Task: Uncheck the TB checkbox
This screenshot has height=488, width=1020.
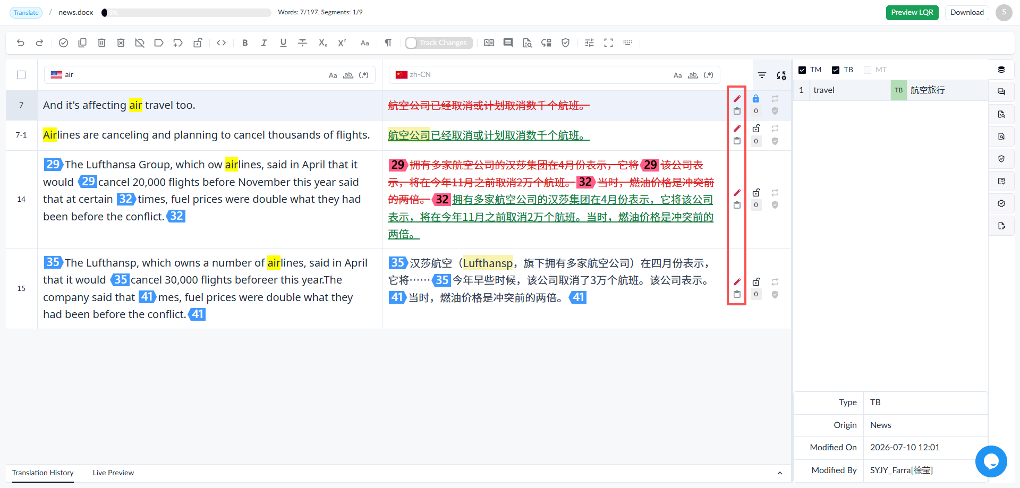Action: (836, 70)
